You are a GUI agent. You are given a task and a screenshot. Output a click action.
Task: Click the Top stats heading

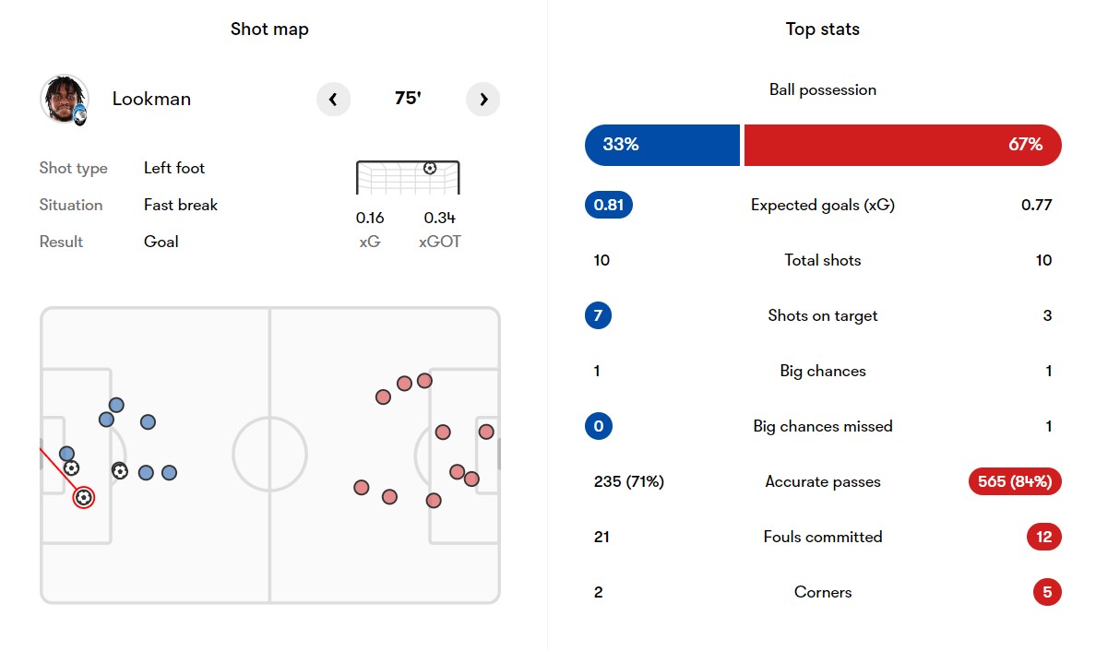pos(823,30)
